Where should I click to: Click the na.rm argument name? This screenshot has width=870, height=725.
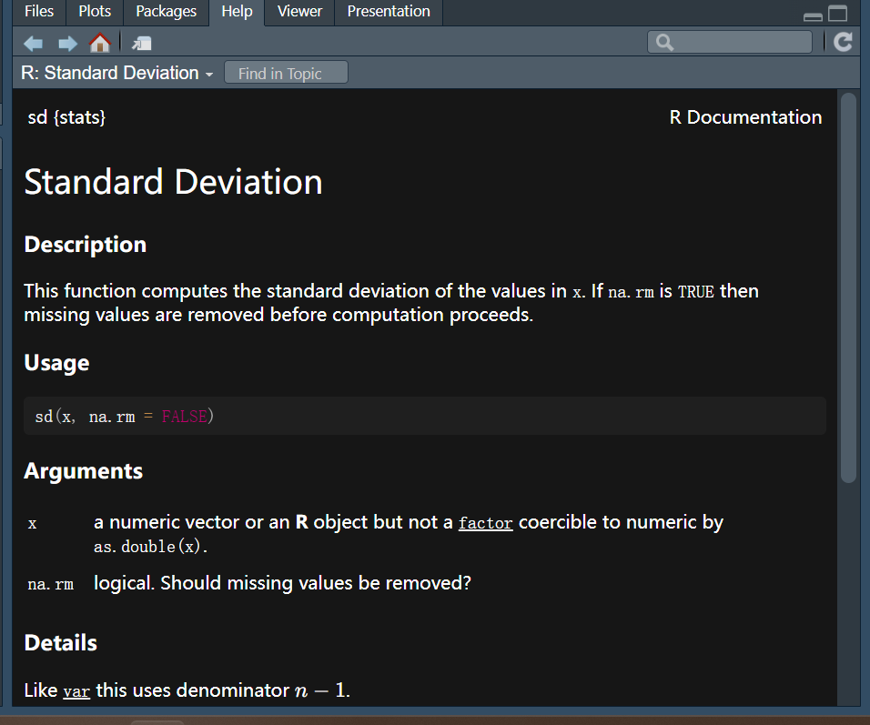tap(50, 584)
